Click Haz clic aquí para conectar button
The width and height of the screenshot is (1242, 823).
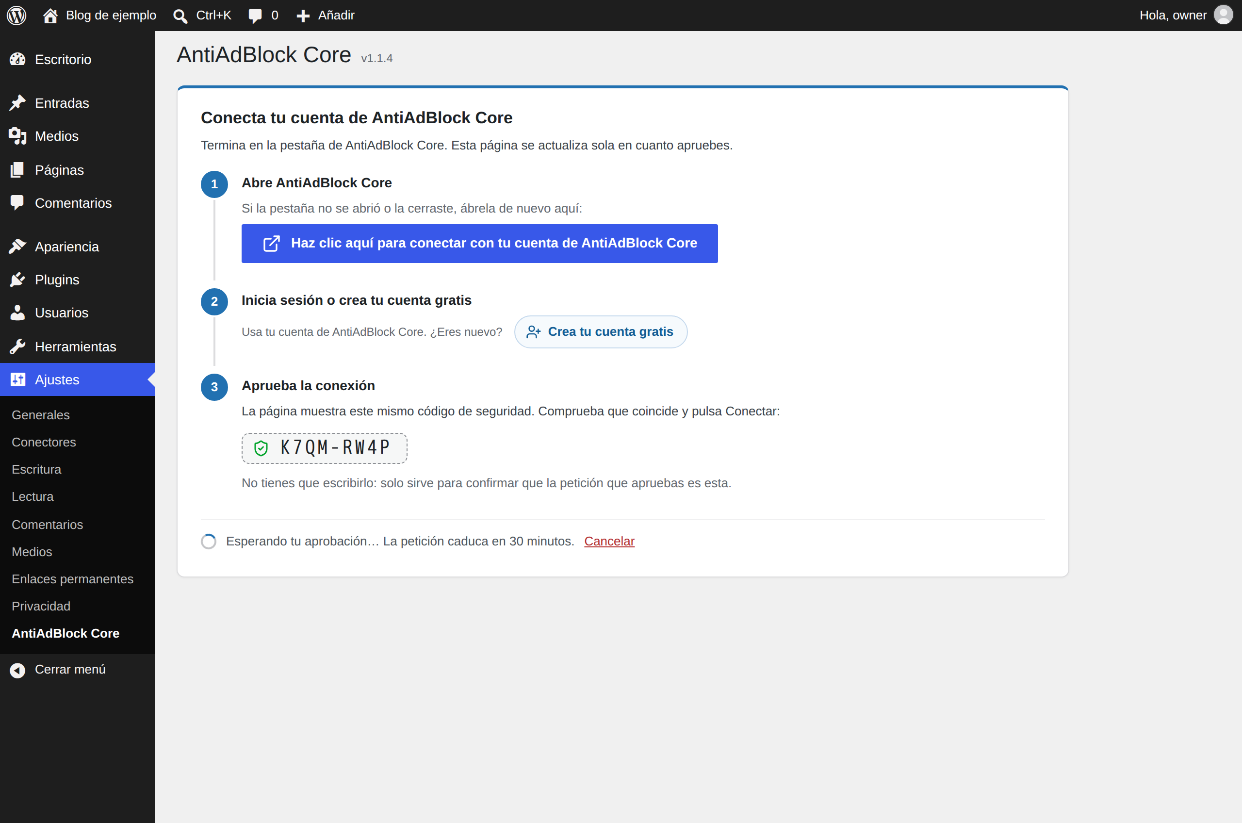tap(480, 244)
